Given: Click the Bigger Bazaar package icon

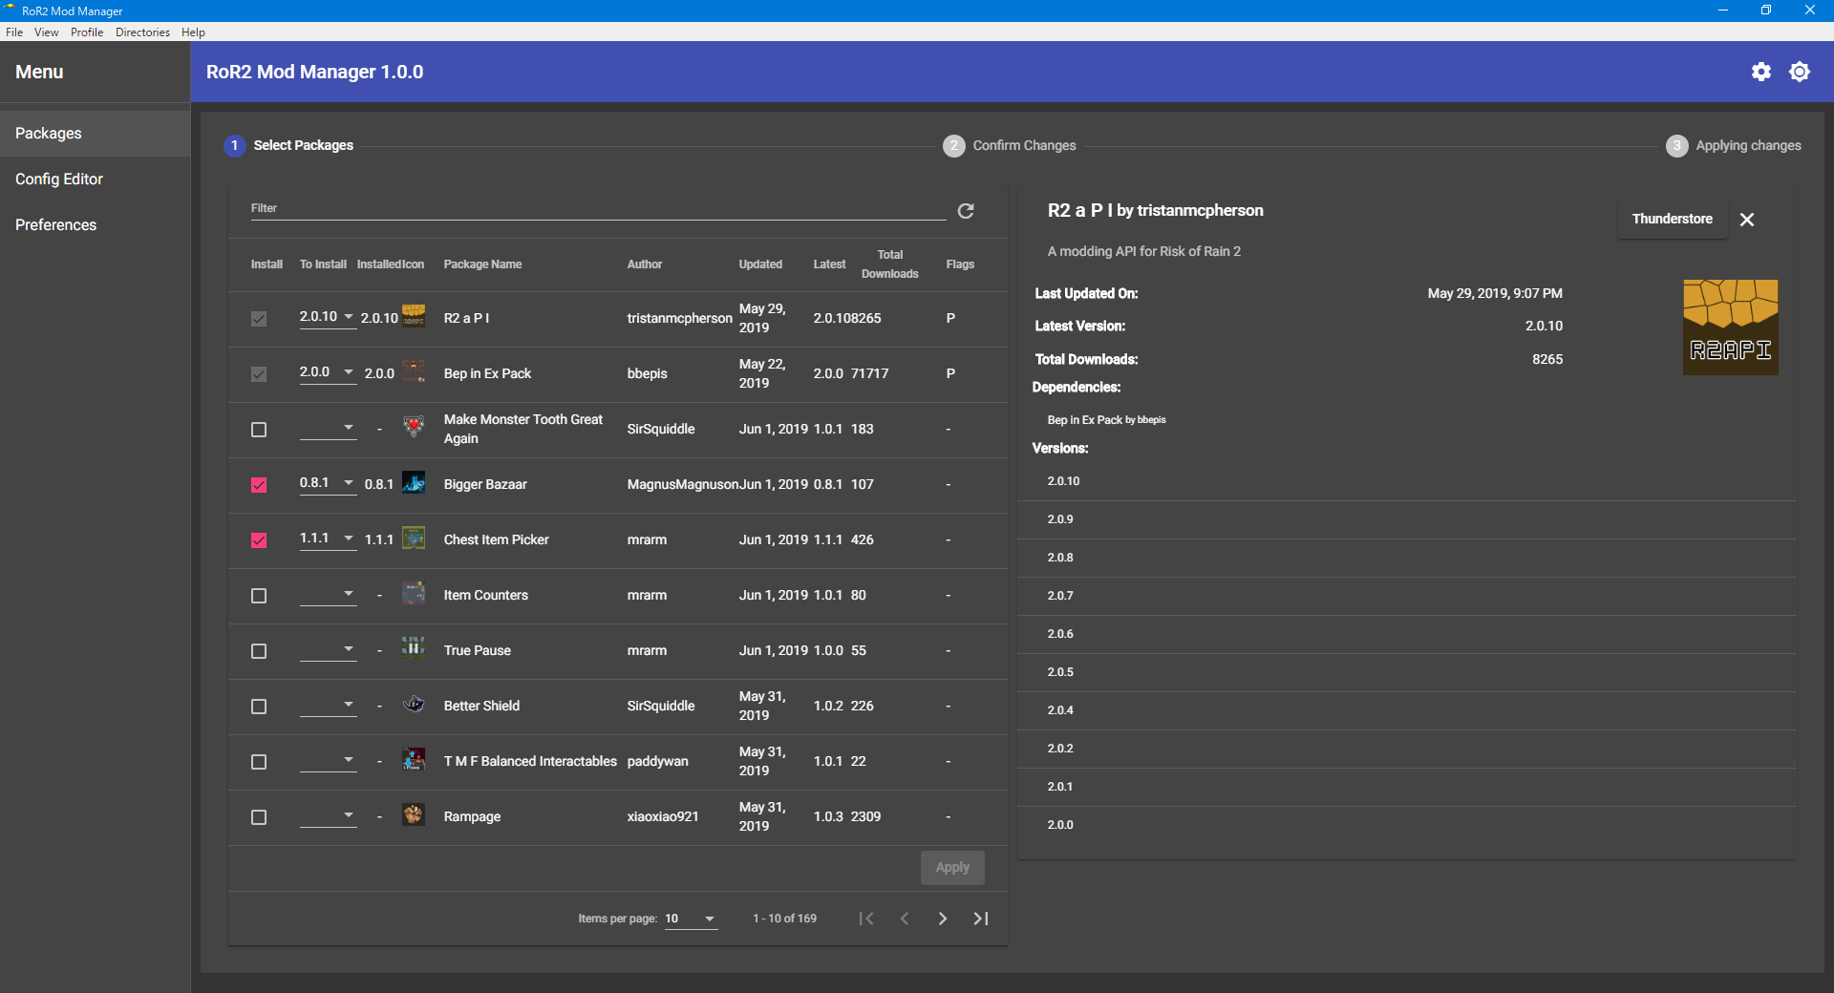Looking at the screenshot, I should [x=414, y=482].
